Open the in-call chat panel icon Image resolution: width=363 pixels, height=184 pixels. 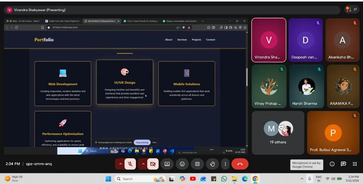[x=343, y=164]
